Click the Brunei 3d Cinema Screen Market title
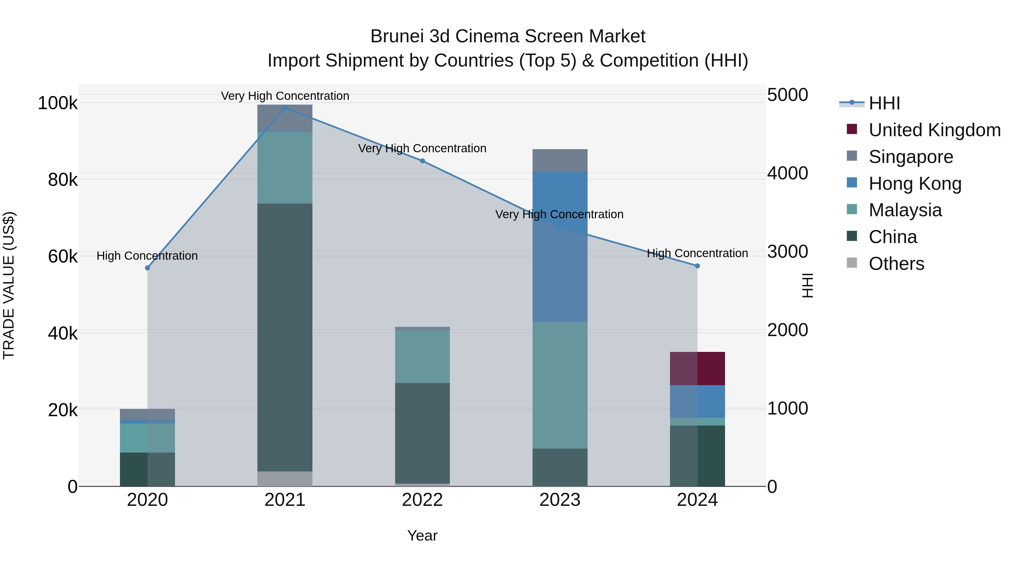The image size is (1016, 571). pyautogui.click(x=508, y=36)
